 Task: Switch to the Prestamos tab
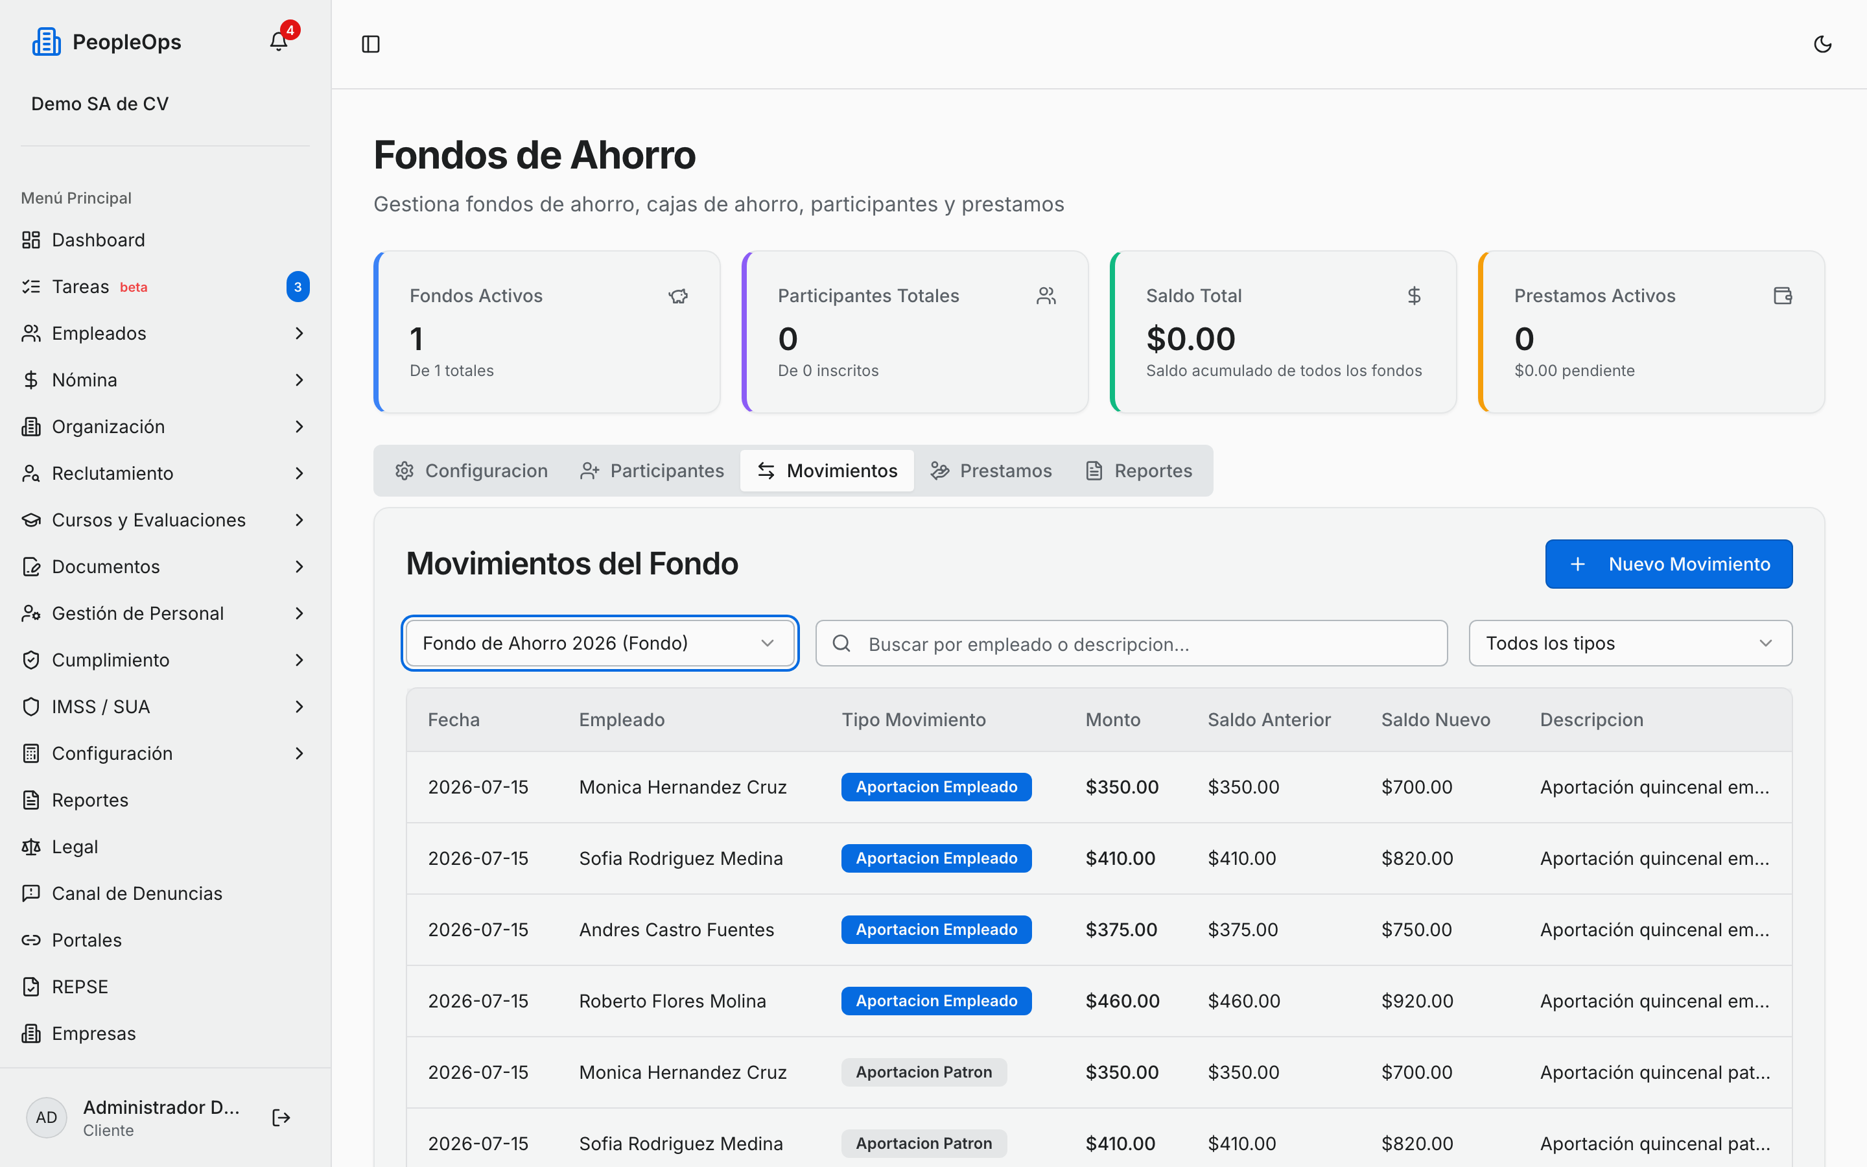(991, 471)
